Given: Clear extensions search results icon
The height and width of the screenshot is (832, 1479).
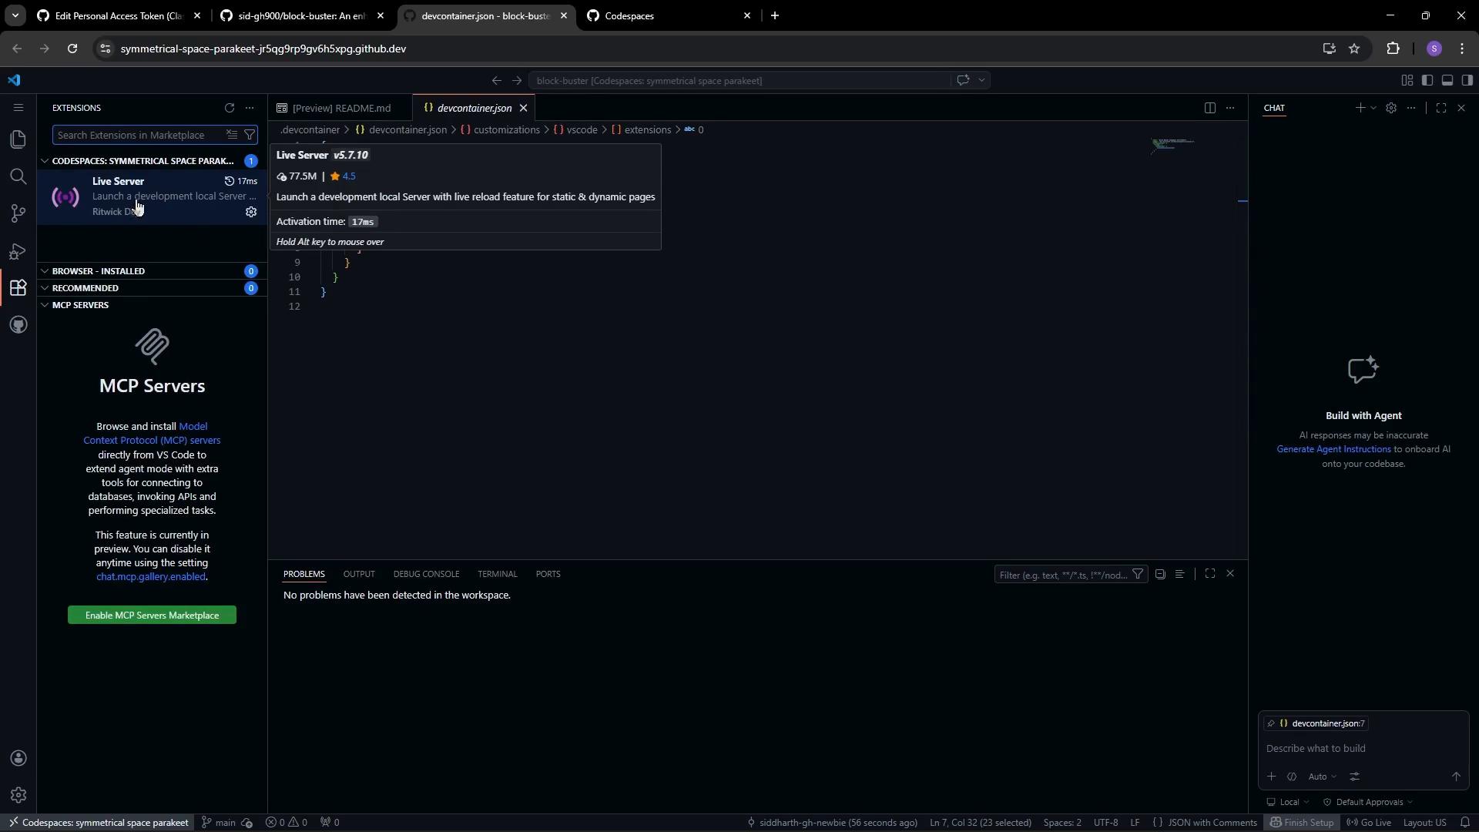Looking at the screenshot, I should click(232, 135).
